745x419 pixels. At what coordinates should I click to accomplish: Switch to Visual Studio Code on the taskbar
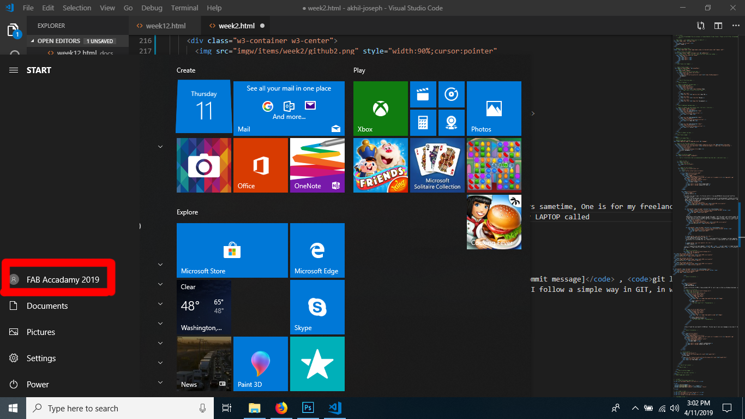point(334,408)
